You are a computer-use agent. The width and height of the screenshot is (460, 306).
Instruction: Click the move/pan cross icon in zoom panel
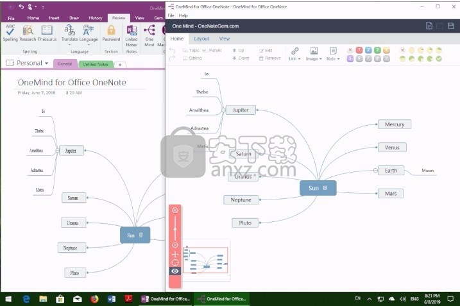(175, 254)
